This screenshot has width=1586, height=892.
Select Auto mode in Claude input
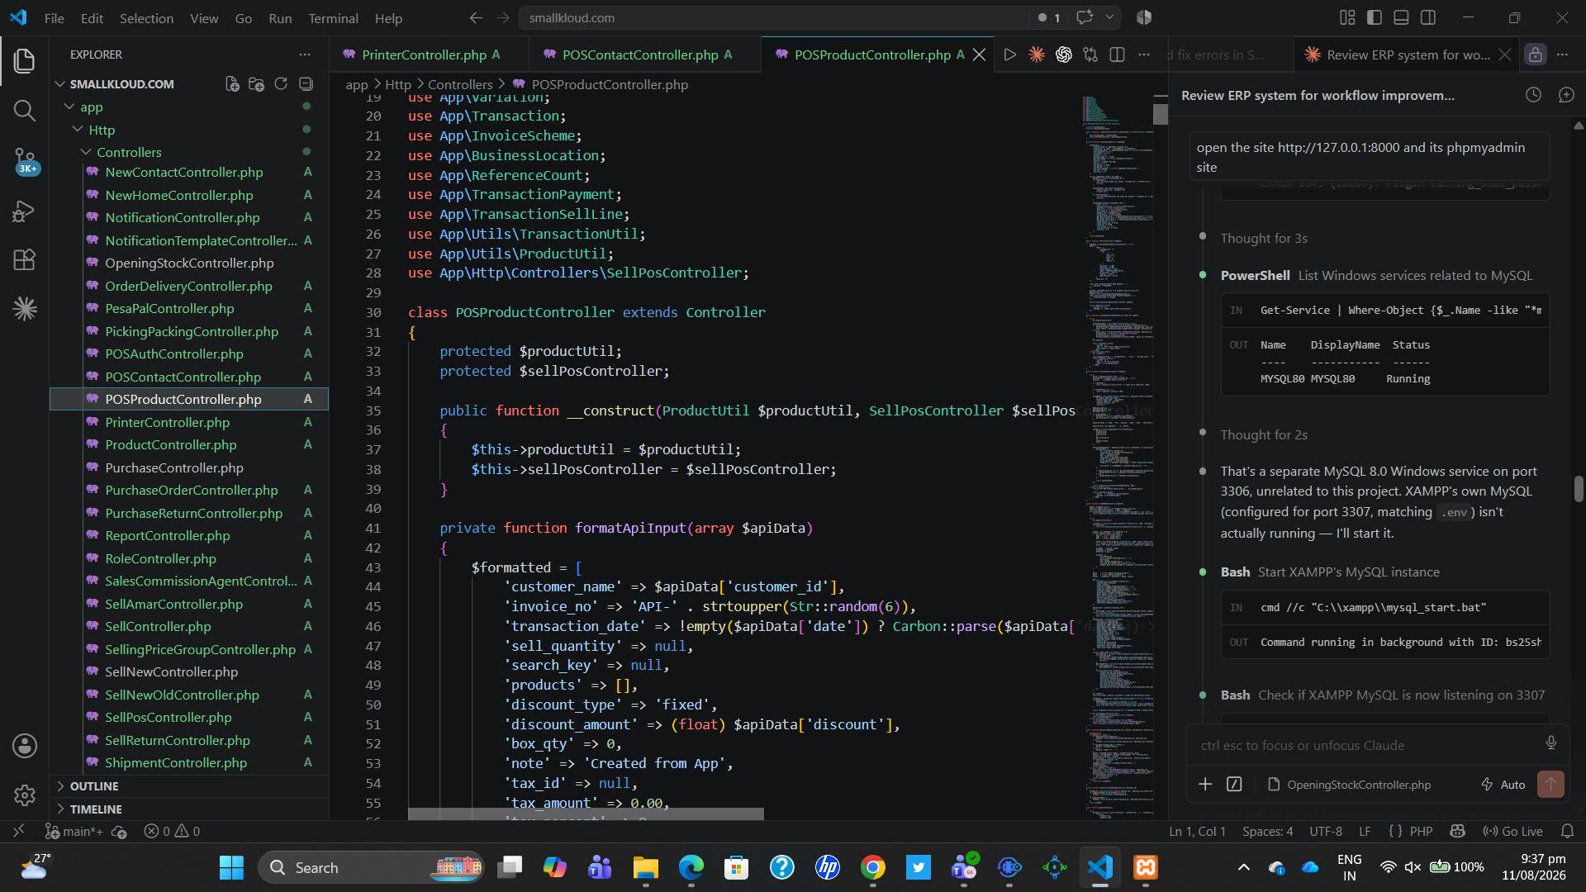click(1503, 785)
